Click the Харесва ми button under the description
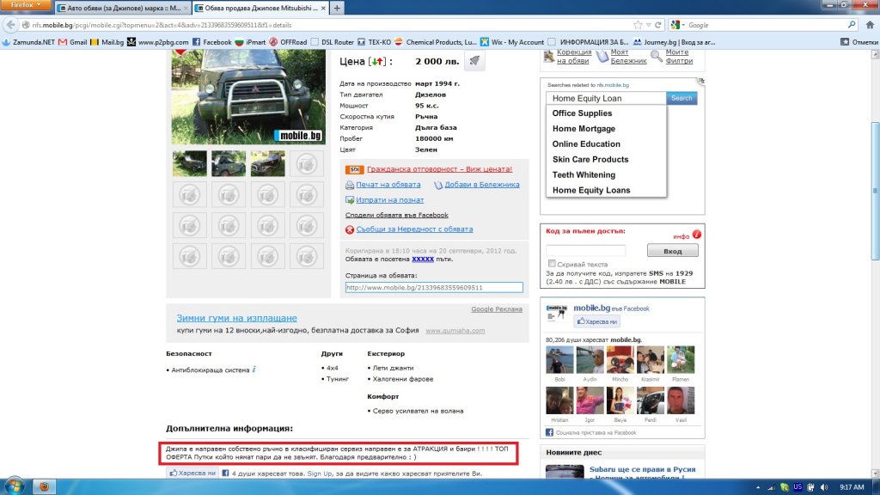The height and width of the screenshot is (495, 880). 192,474
